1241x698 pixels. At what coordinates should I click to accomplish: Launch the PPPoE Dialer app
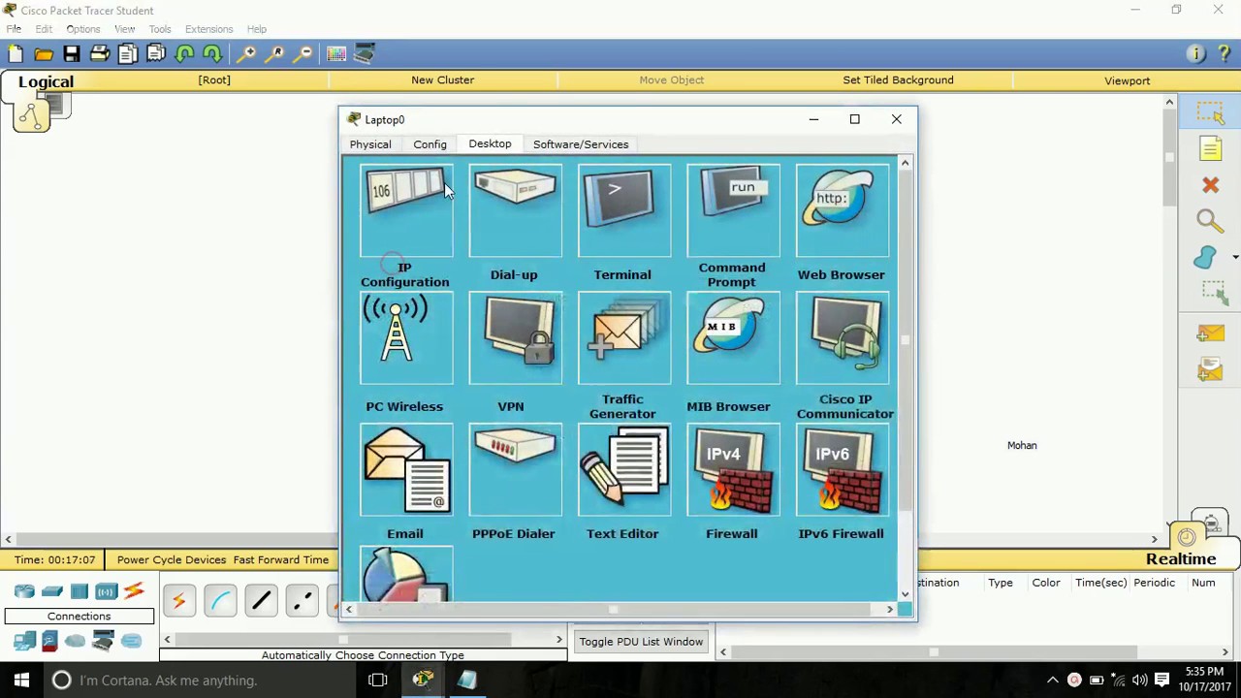[x=515, y=469]
